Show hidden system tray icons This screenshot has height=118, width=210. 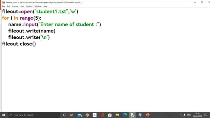coord(181,115)
